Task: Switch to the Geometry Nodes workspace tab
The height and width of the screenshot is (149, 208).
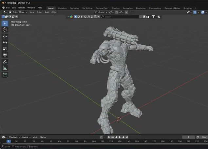Action: [x=172, y=8]
